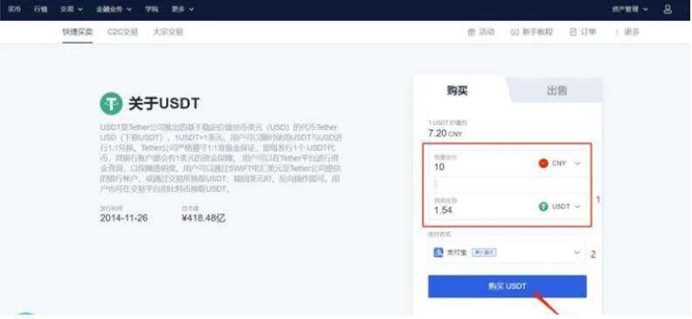
Task: Open the CNY currency selector
Action: 559,163
